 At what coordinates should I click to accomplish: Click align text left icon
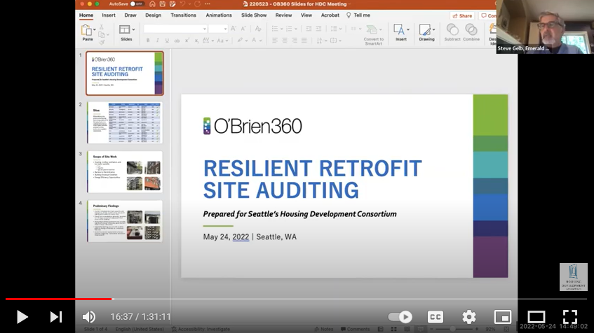click(x=275, y=41)
